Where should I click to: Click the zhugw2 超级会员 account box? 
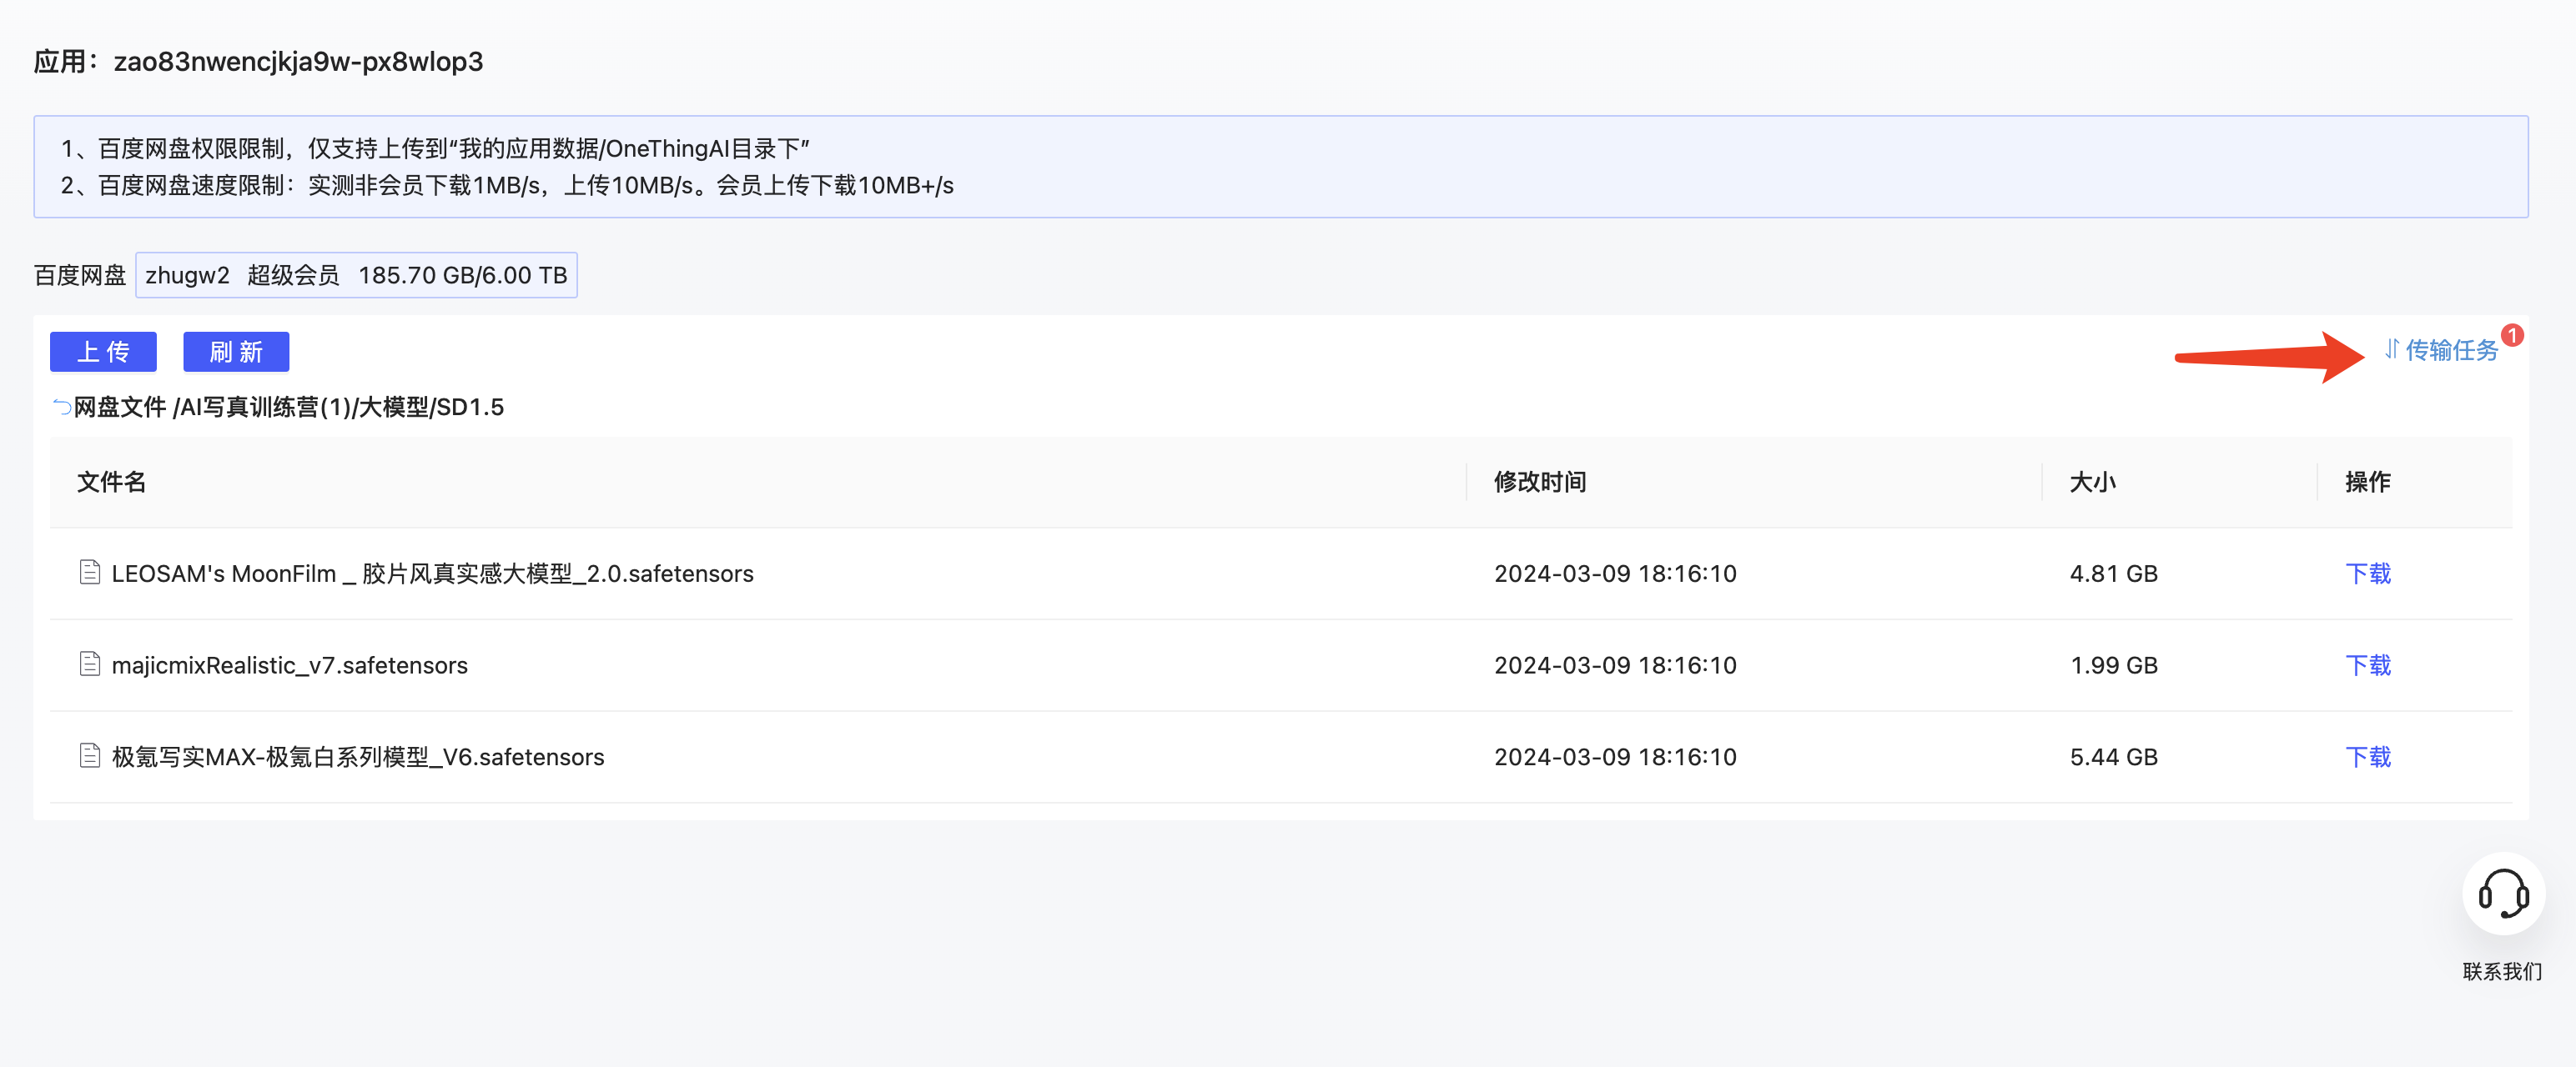tap(356, 275)
